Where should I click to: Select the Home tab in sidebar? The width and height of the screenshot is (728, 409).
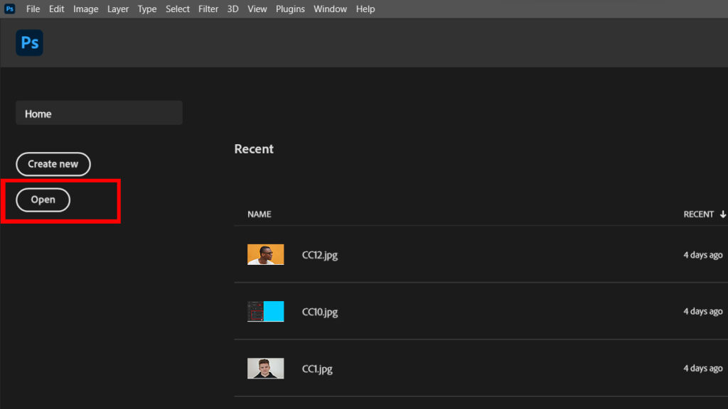coord(99,114)
